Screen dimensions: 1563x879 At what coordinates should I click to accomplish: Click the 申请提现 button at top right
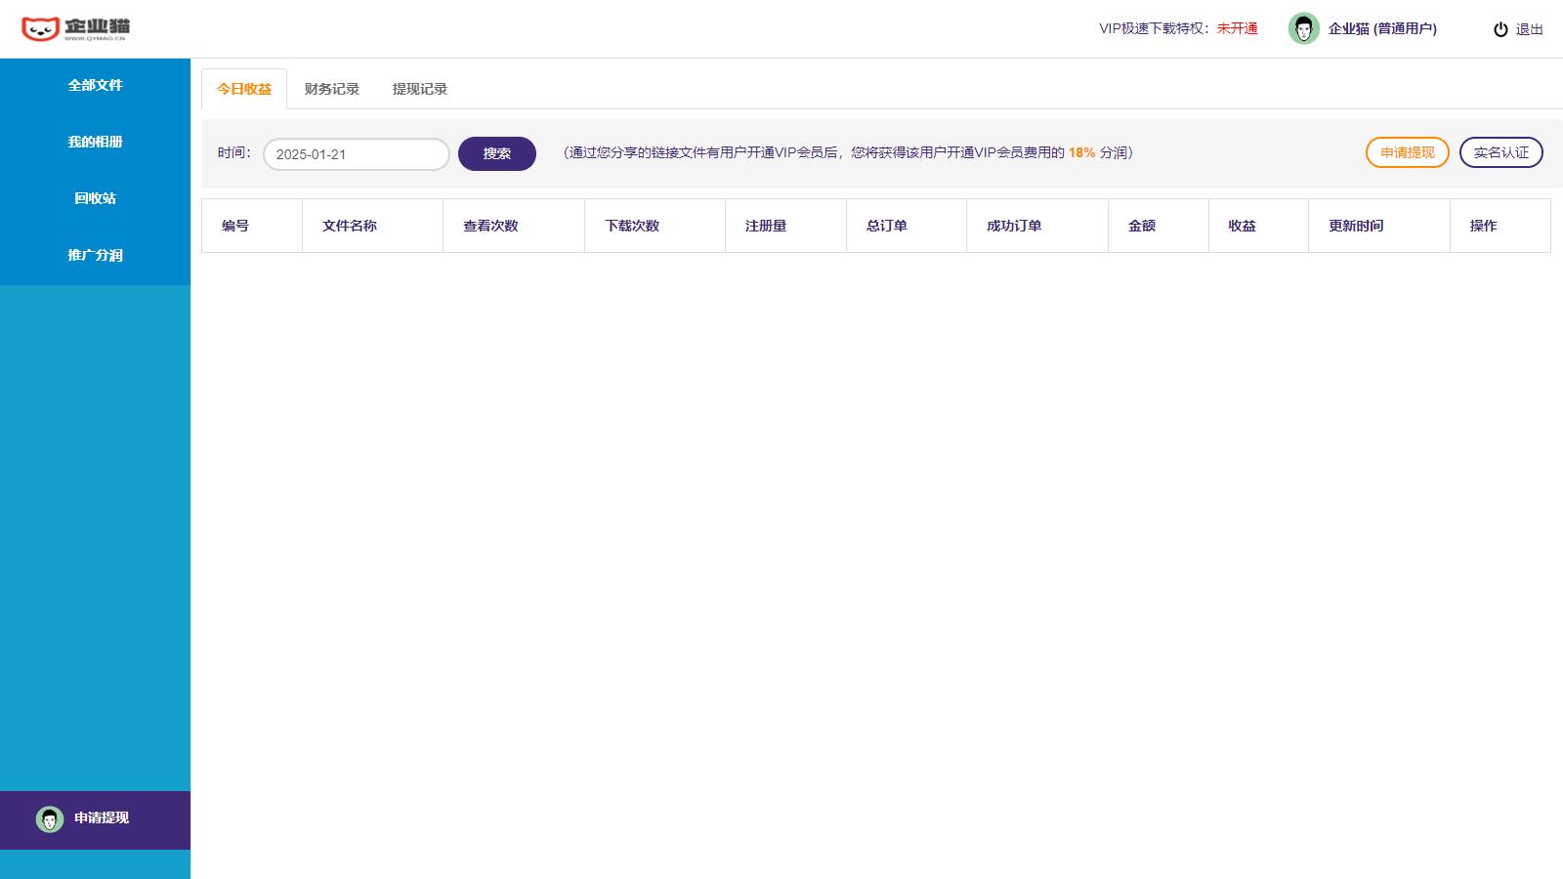click(1407, 151)
